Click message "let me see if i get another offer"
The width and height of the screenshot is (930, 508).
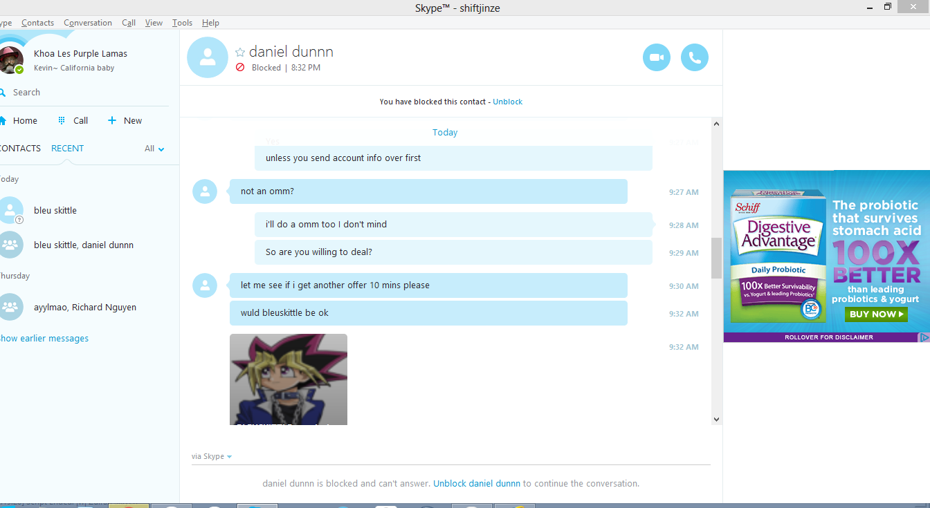[428, 285]
